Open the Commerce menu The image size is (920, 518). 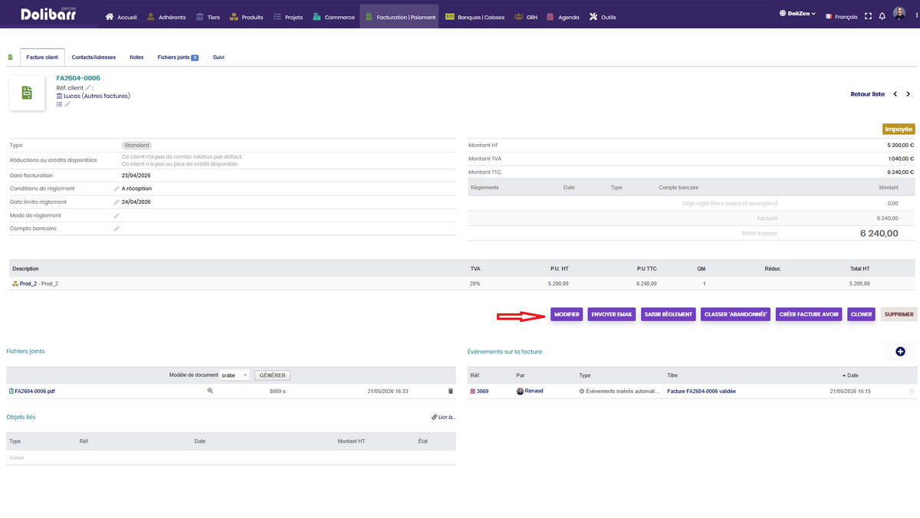(333, 17)
